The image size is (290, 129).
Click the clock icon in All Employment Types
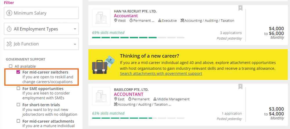pos(9,29)
